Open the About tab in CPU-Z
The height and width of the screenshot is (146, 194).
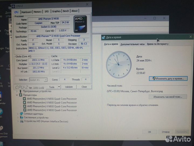point(74,11)
